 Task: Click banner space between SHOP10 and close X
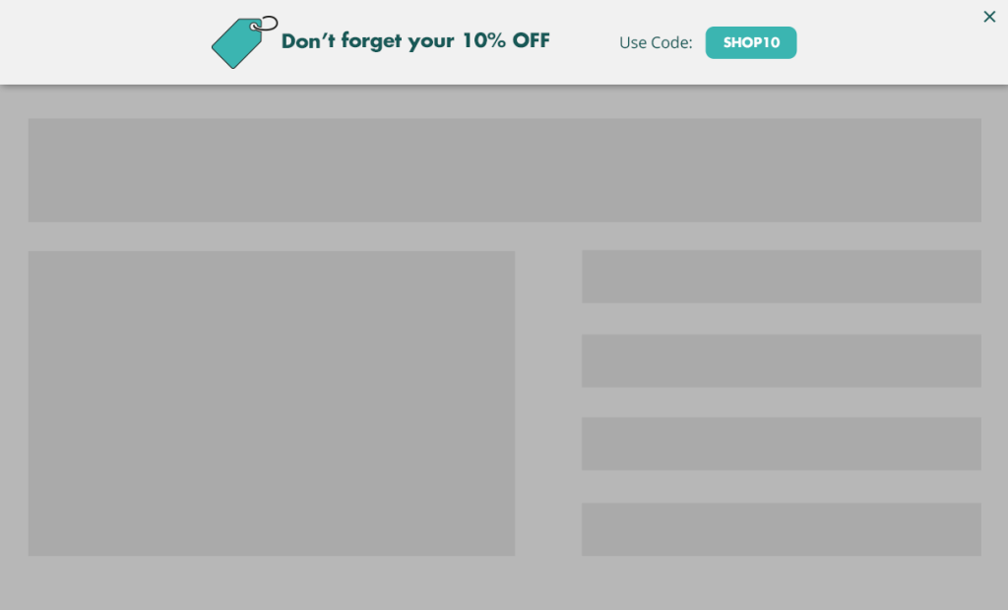point(886,42)
